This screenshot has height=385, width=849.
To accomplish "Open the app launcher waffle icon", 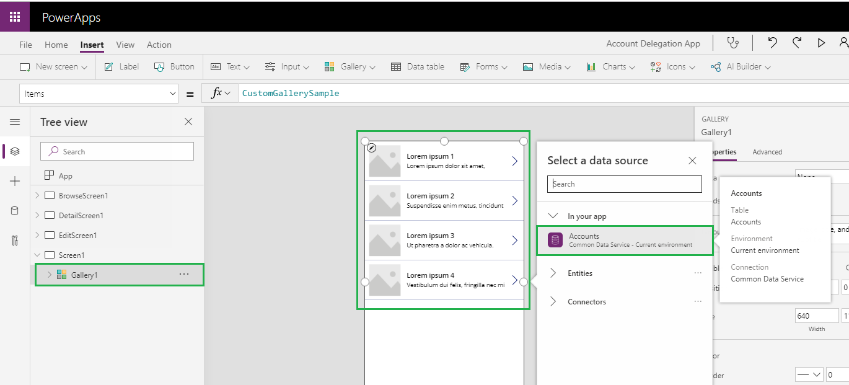I will click(15, 17).
